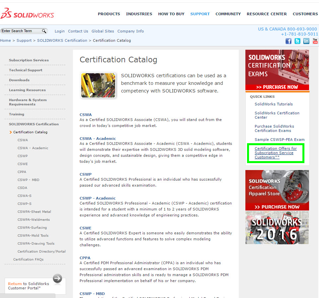The height and width of the screenshot is (298, 319).
Task: Click the search magnifier icon
Action: coord(44,31)
